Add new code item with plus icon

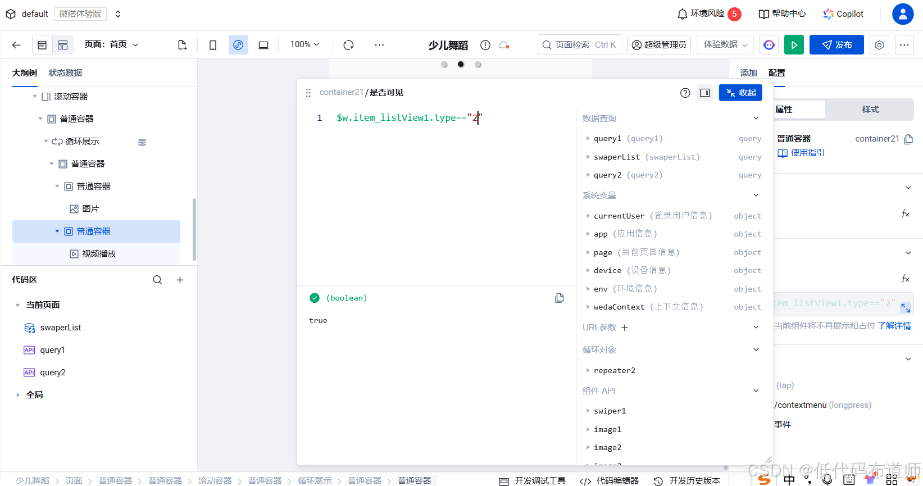coord(180,280)
